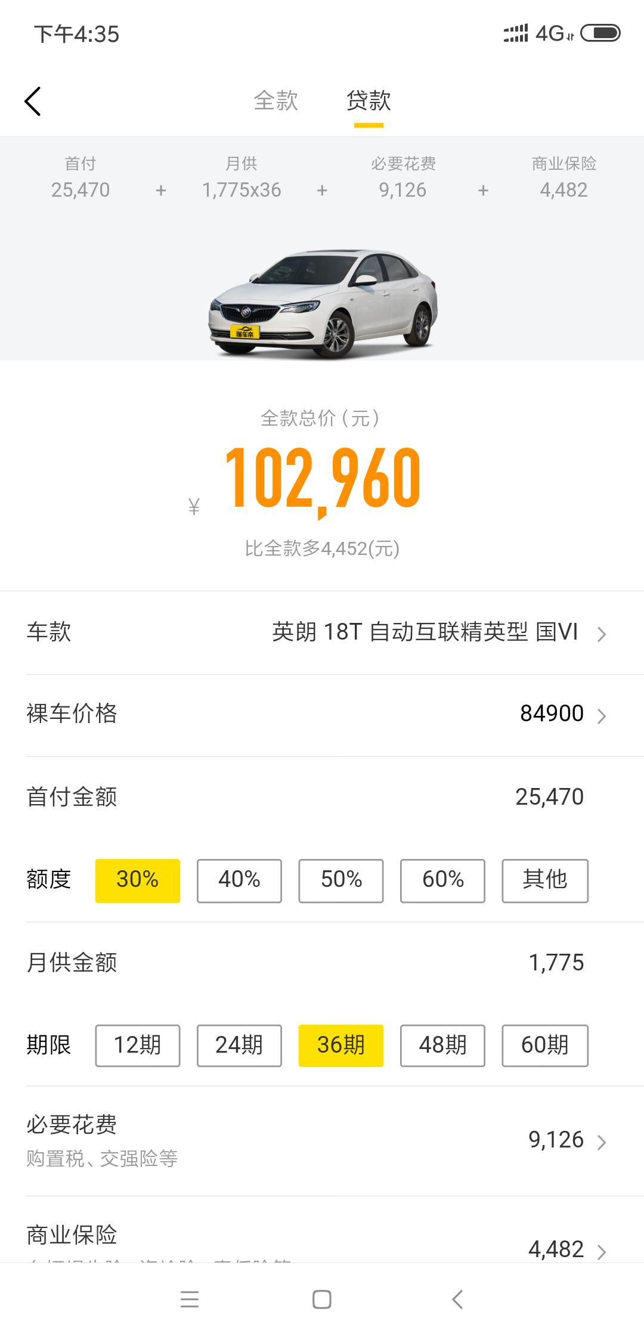Select the 48期 loan period
This screenshot has height=1340, width=644.
[x=442, y=1045]
